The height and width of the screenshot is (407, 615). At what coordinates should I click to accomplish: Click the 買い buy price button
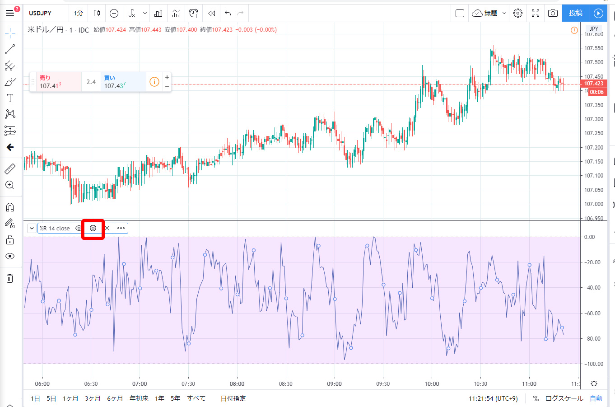(124, 82)
